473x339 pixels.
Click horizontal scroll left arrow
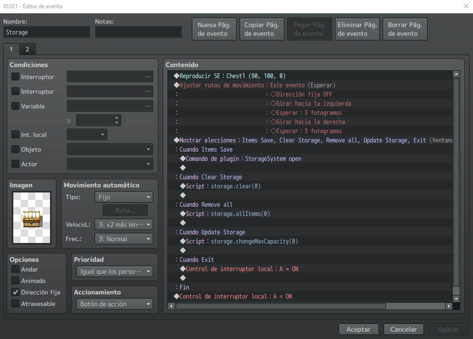pyautogui.click(x=171, y=306)
